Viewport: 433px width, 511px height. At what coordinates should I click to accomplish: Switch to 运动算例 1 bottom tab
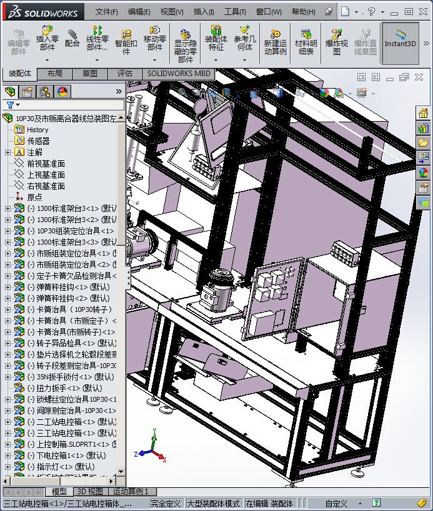[x=131, y=492]
